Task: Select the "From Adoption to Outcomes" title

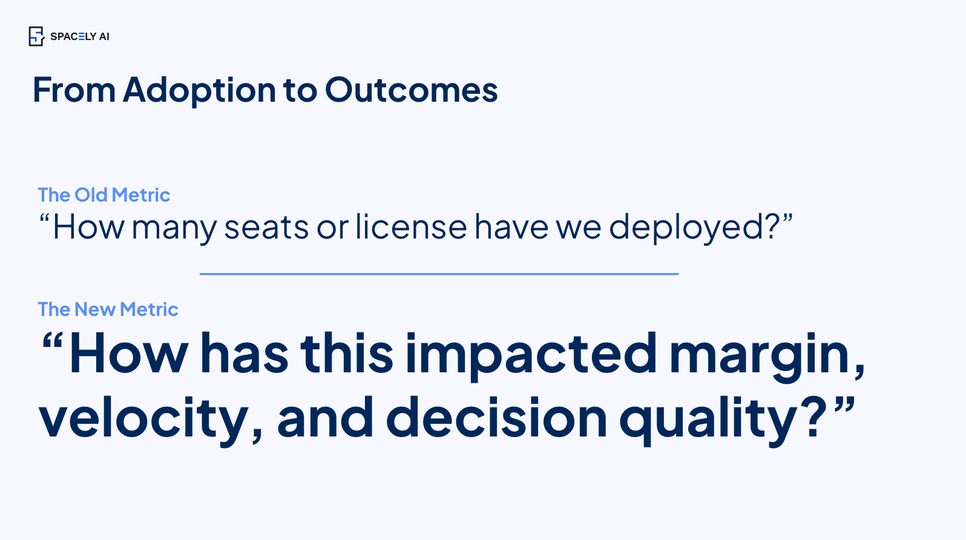Action: (x=265, y=90)
